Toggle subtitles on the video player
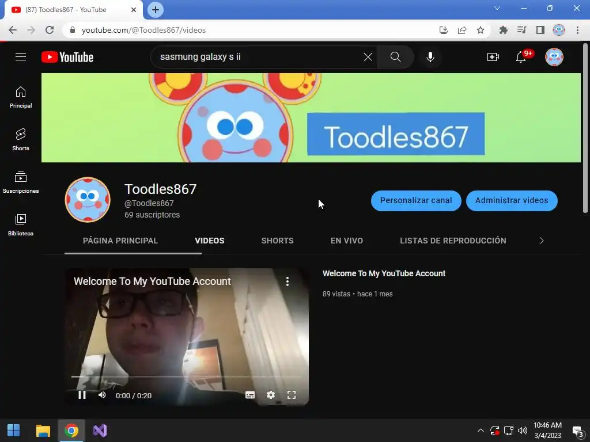The height and width of the screenshot is (442, 590). [250, 395]
